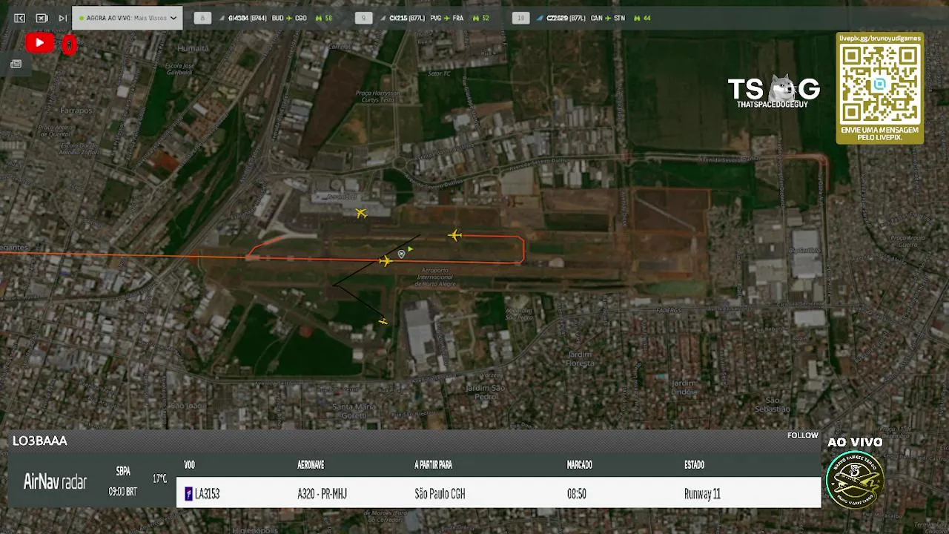The image size is (949, 534).
Task: Click the LATAM airline icon beside LA3153
Action: [188, 494]
